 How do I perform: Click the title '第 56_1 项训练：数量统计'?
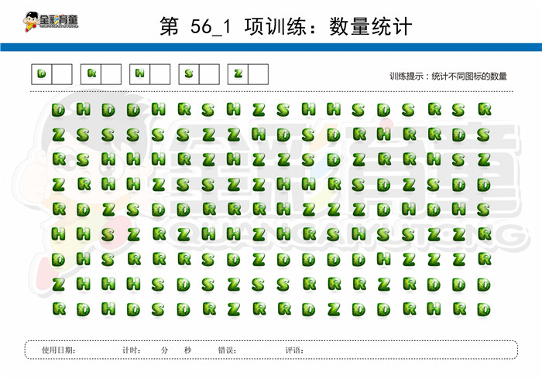pos(286,26)
